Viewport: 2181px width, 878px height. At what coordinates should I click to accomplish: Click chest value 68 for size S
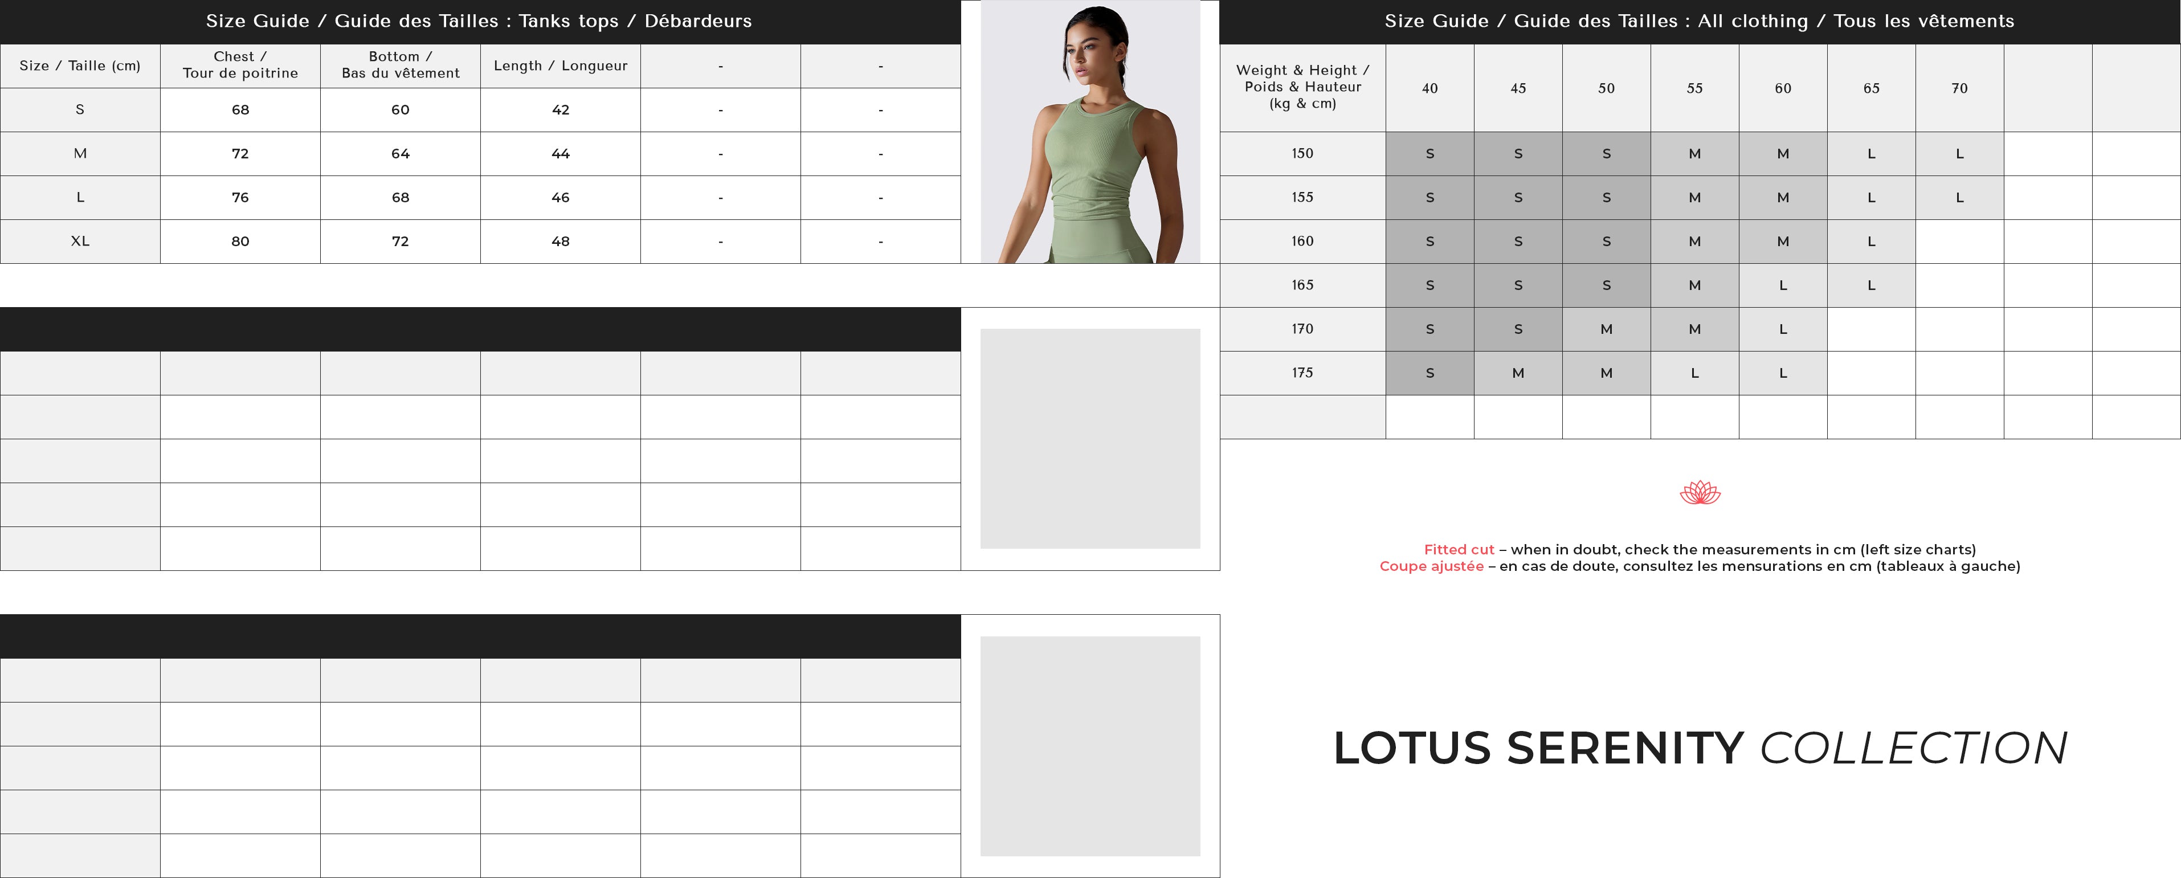240,110
